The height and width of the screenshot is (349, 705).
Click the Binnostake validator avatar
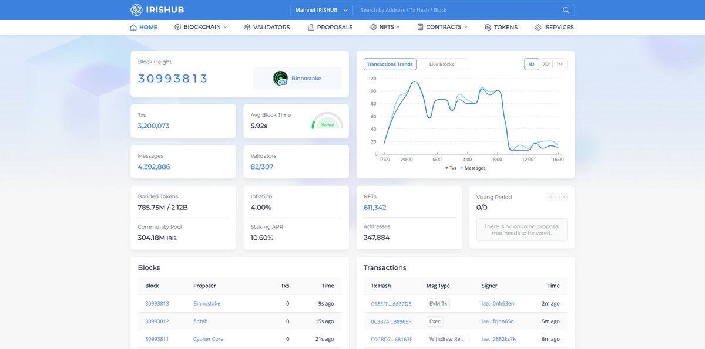280,78
